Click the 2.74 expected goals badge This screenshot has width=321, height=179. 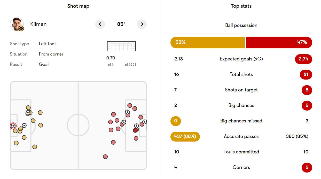point(303,59)
